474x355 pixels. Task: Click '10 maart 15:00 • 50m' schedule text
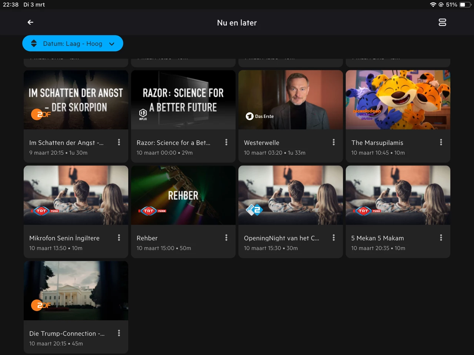click(x=164, y=248)
